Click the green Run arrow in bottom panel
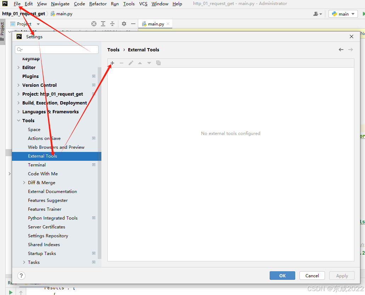 point(11,292)
